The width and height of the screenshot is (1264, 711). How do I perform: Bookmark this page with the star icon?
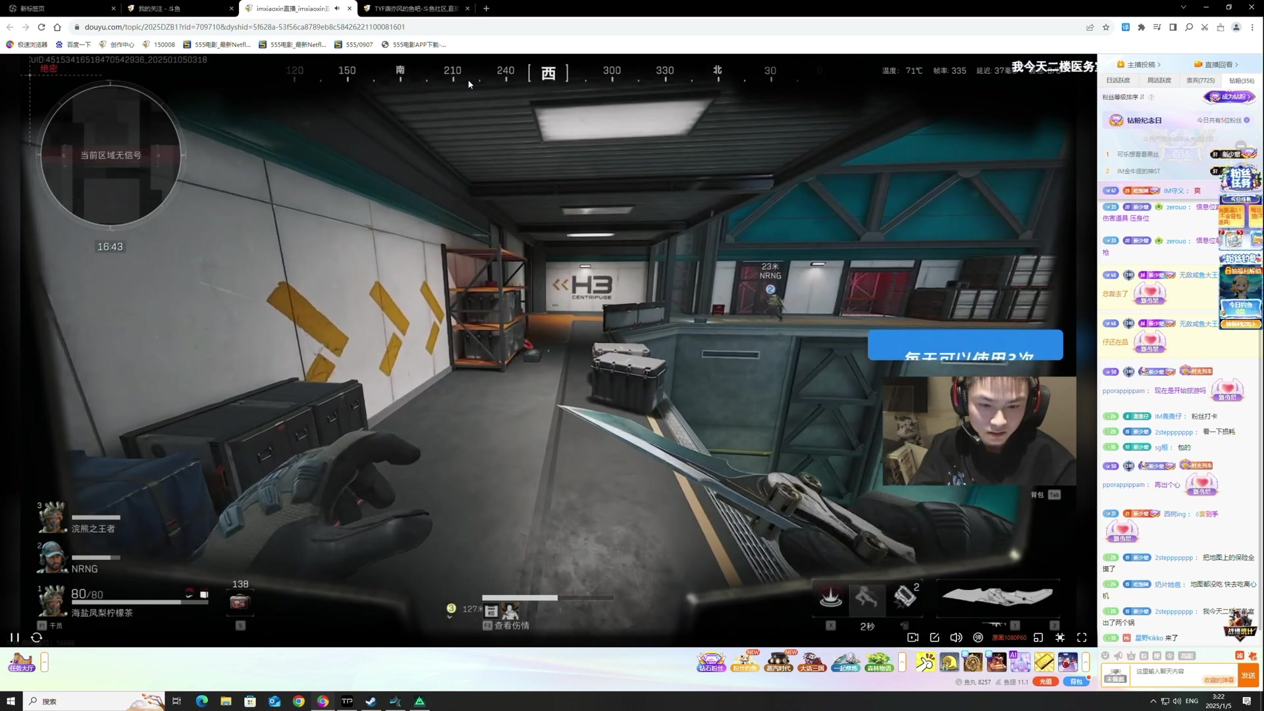click(1106, 27)
